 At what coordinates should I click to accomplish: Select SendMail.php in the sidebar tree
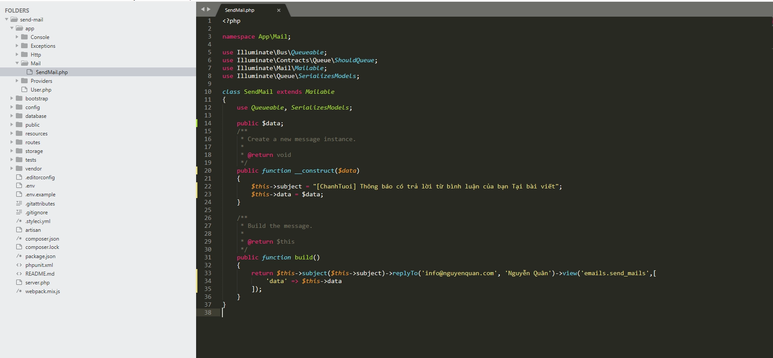52,72
